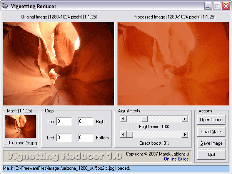Viewport: 232px width, 174px height.
Task: Click the status bar 'Mask ... loaded.' message
Action: coord(67,168)
